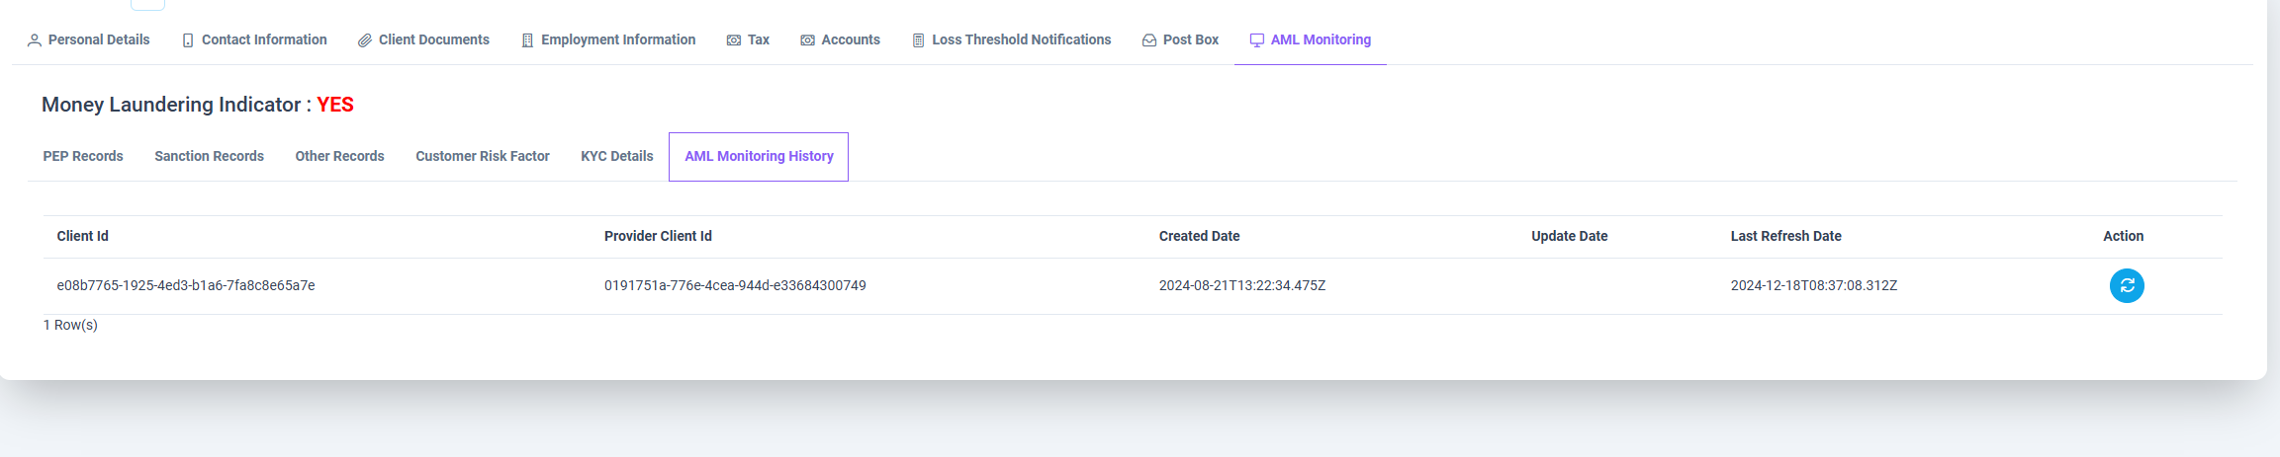This screenshot has height=457, width=2280.
Task: Click the Last Refresh Date column header
Action: (1785, 237)
